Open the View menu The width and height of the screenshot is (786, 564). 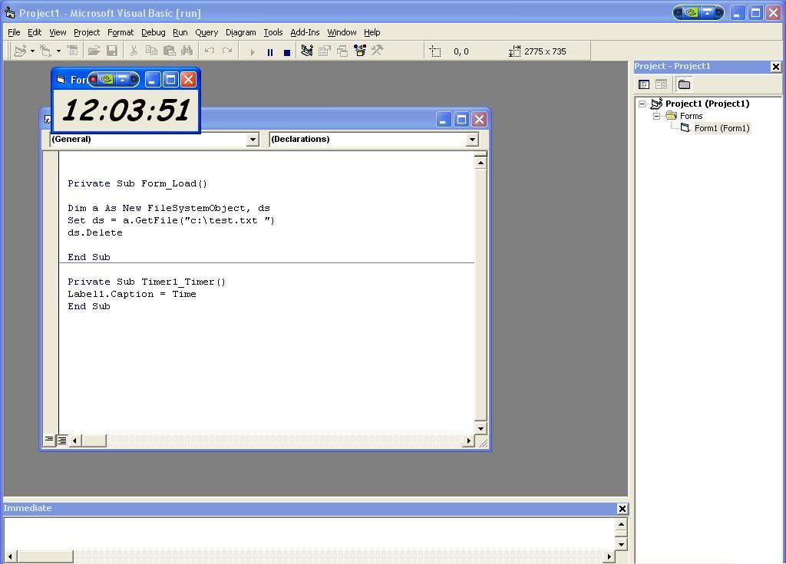click(58, 32)
